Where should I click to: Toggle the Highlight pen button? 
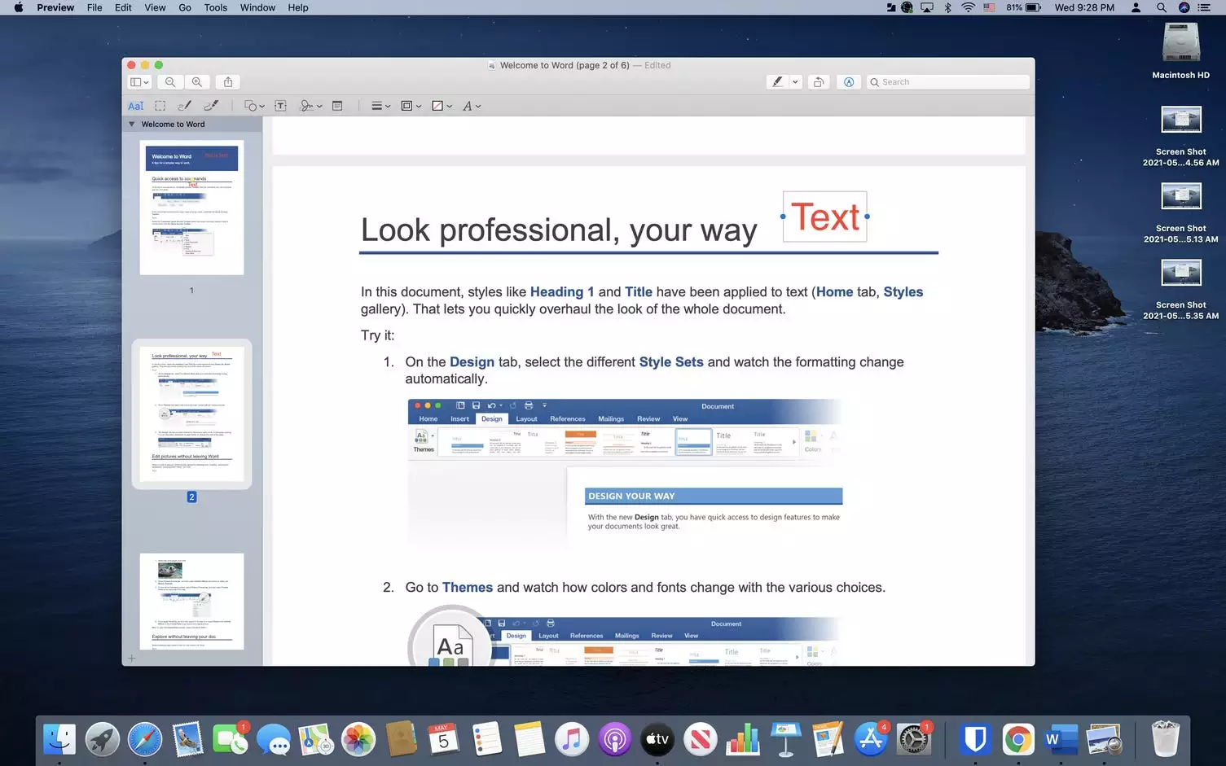[x=778, y=82]
